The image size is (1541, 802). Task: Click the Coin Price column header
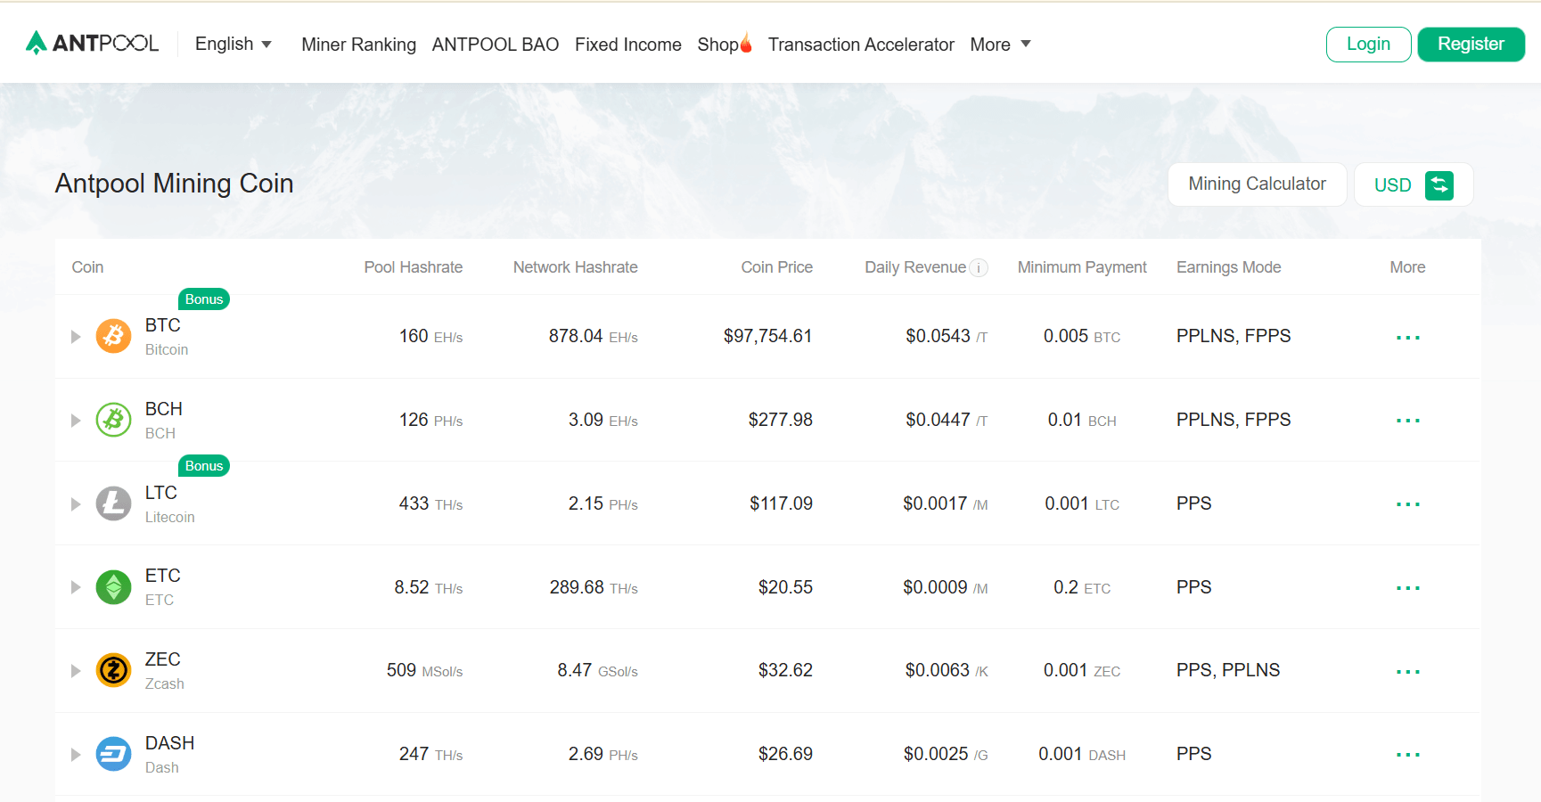pyautogui.click(x=777, y=267)
